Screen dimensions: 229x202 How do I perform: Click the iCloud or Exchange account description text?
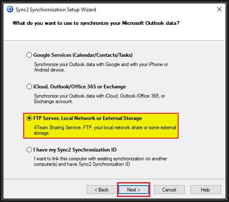point(99,98)
